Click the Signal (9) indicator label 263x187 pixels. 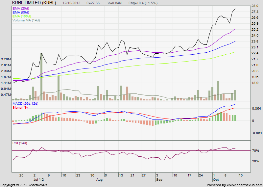20,108
